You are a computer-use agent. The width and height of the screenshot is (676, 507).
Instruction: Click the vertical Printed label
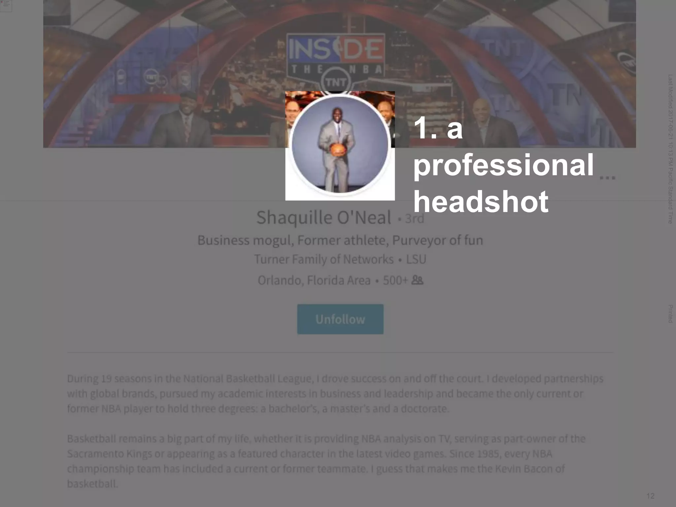point(670,314)
